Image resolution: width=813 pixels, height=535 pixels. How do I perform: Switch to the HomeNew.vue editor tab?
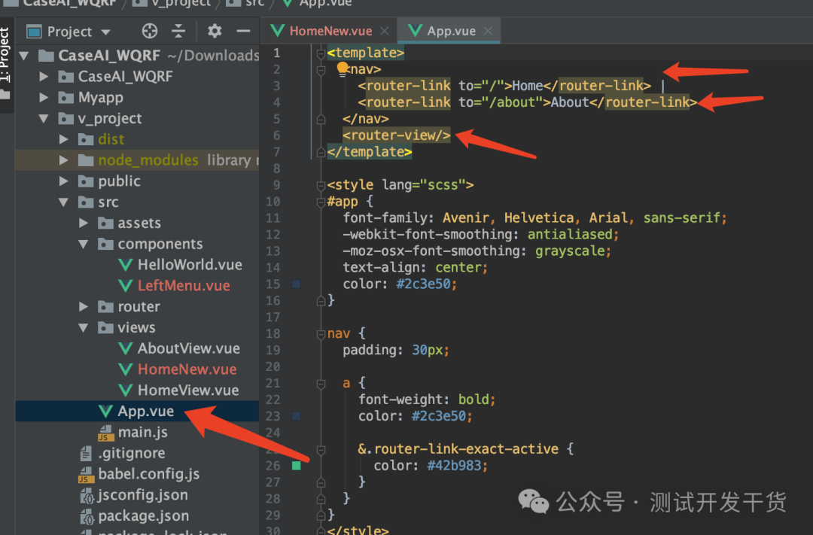coord(330,31)
